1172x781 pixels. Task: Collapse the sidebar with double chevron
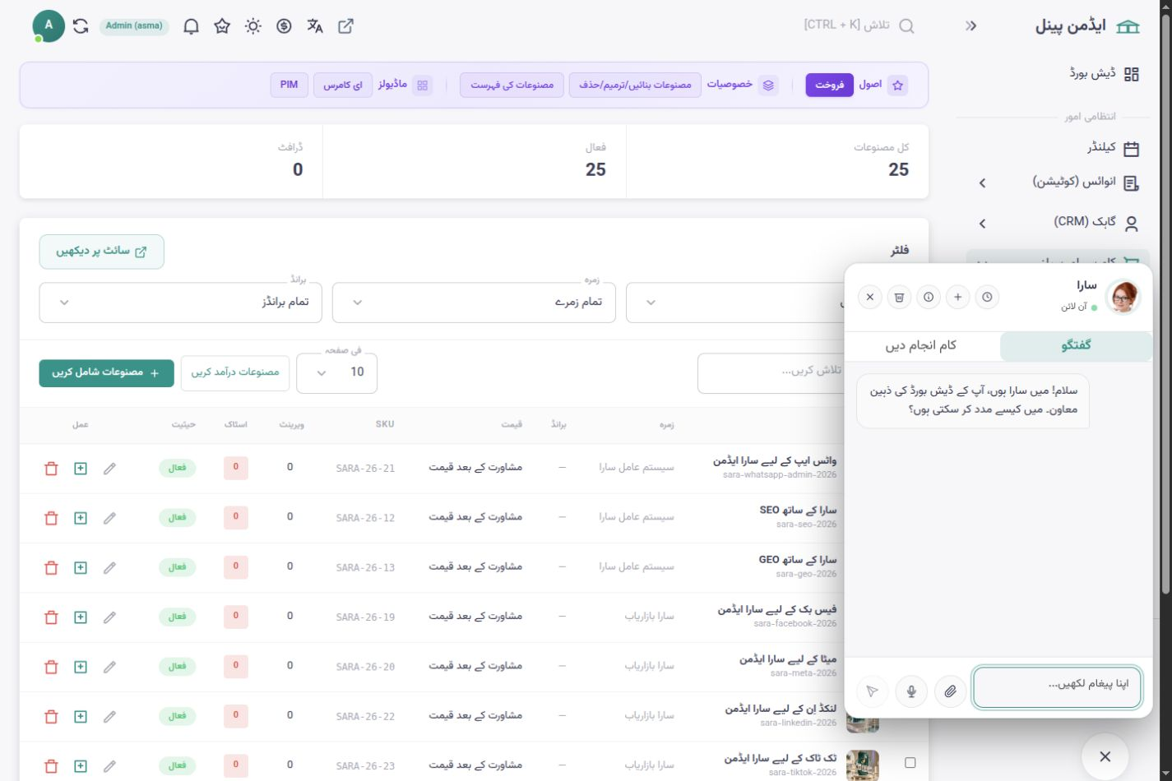coord(971,26)
